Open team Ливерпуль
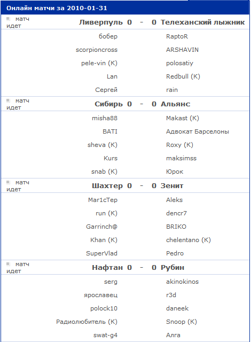Viewport: 251px width, 342px height. 100,22
